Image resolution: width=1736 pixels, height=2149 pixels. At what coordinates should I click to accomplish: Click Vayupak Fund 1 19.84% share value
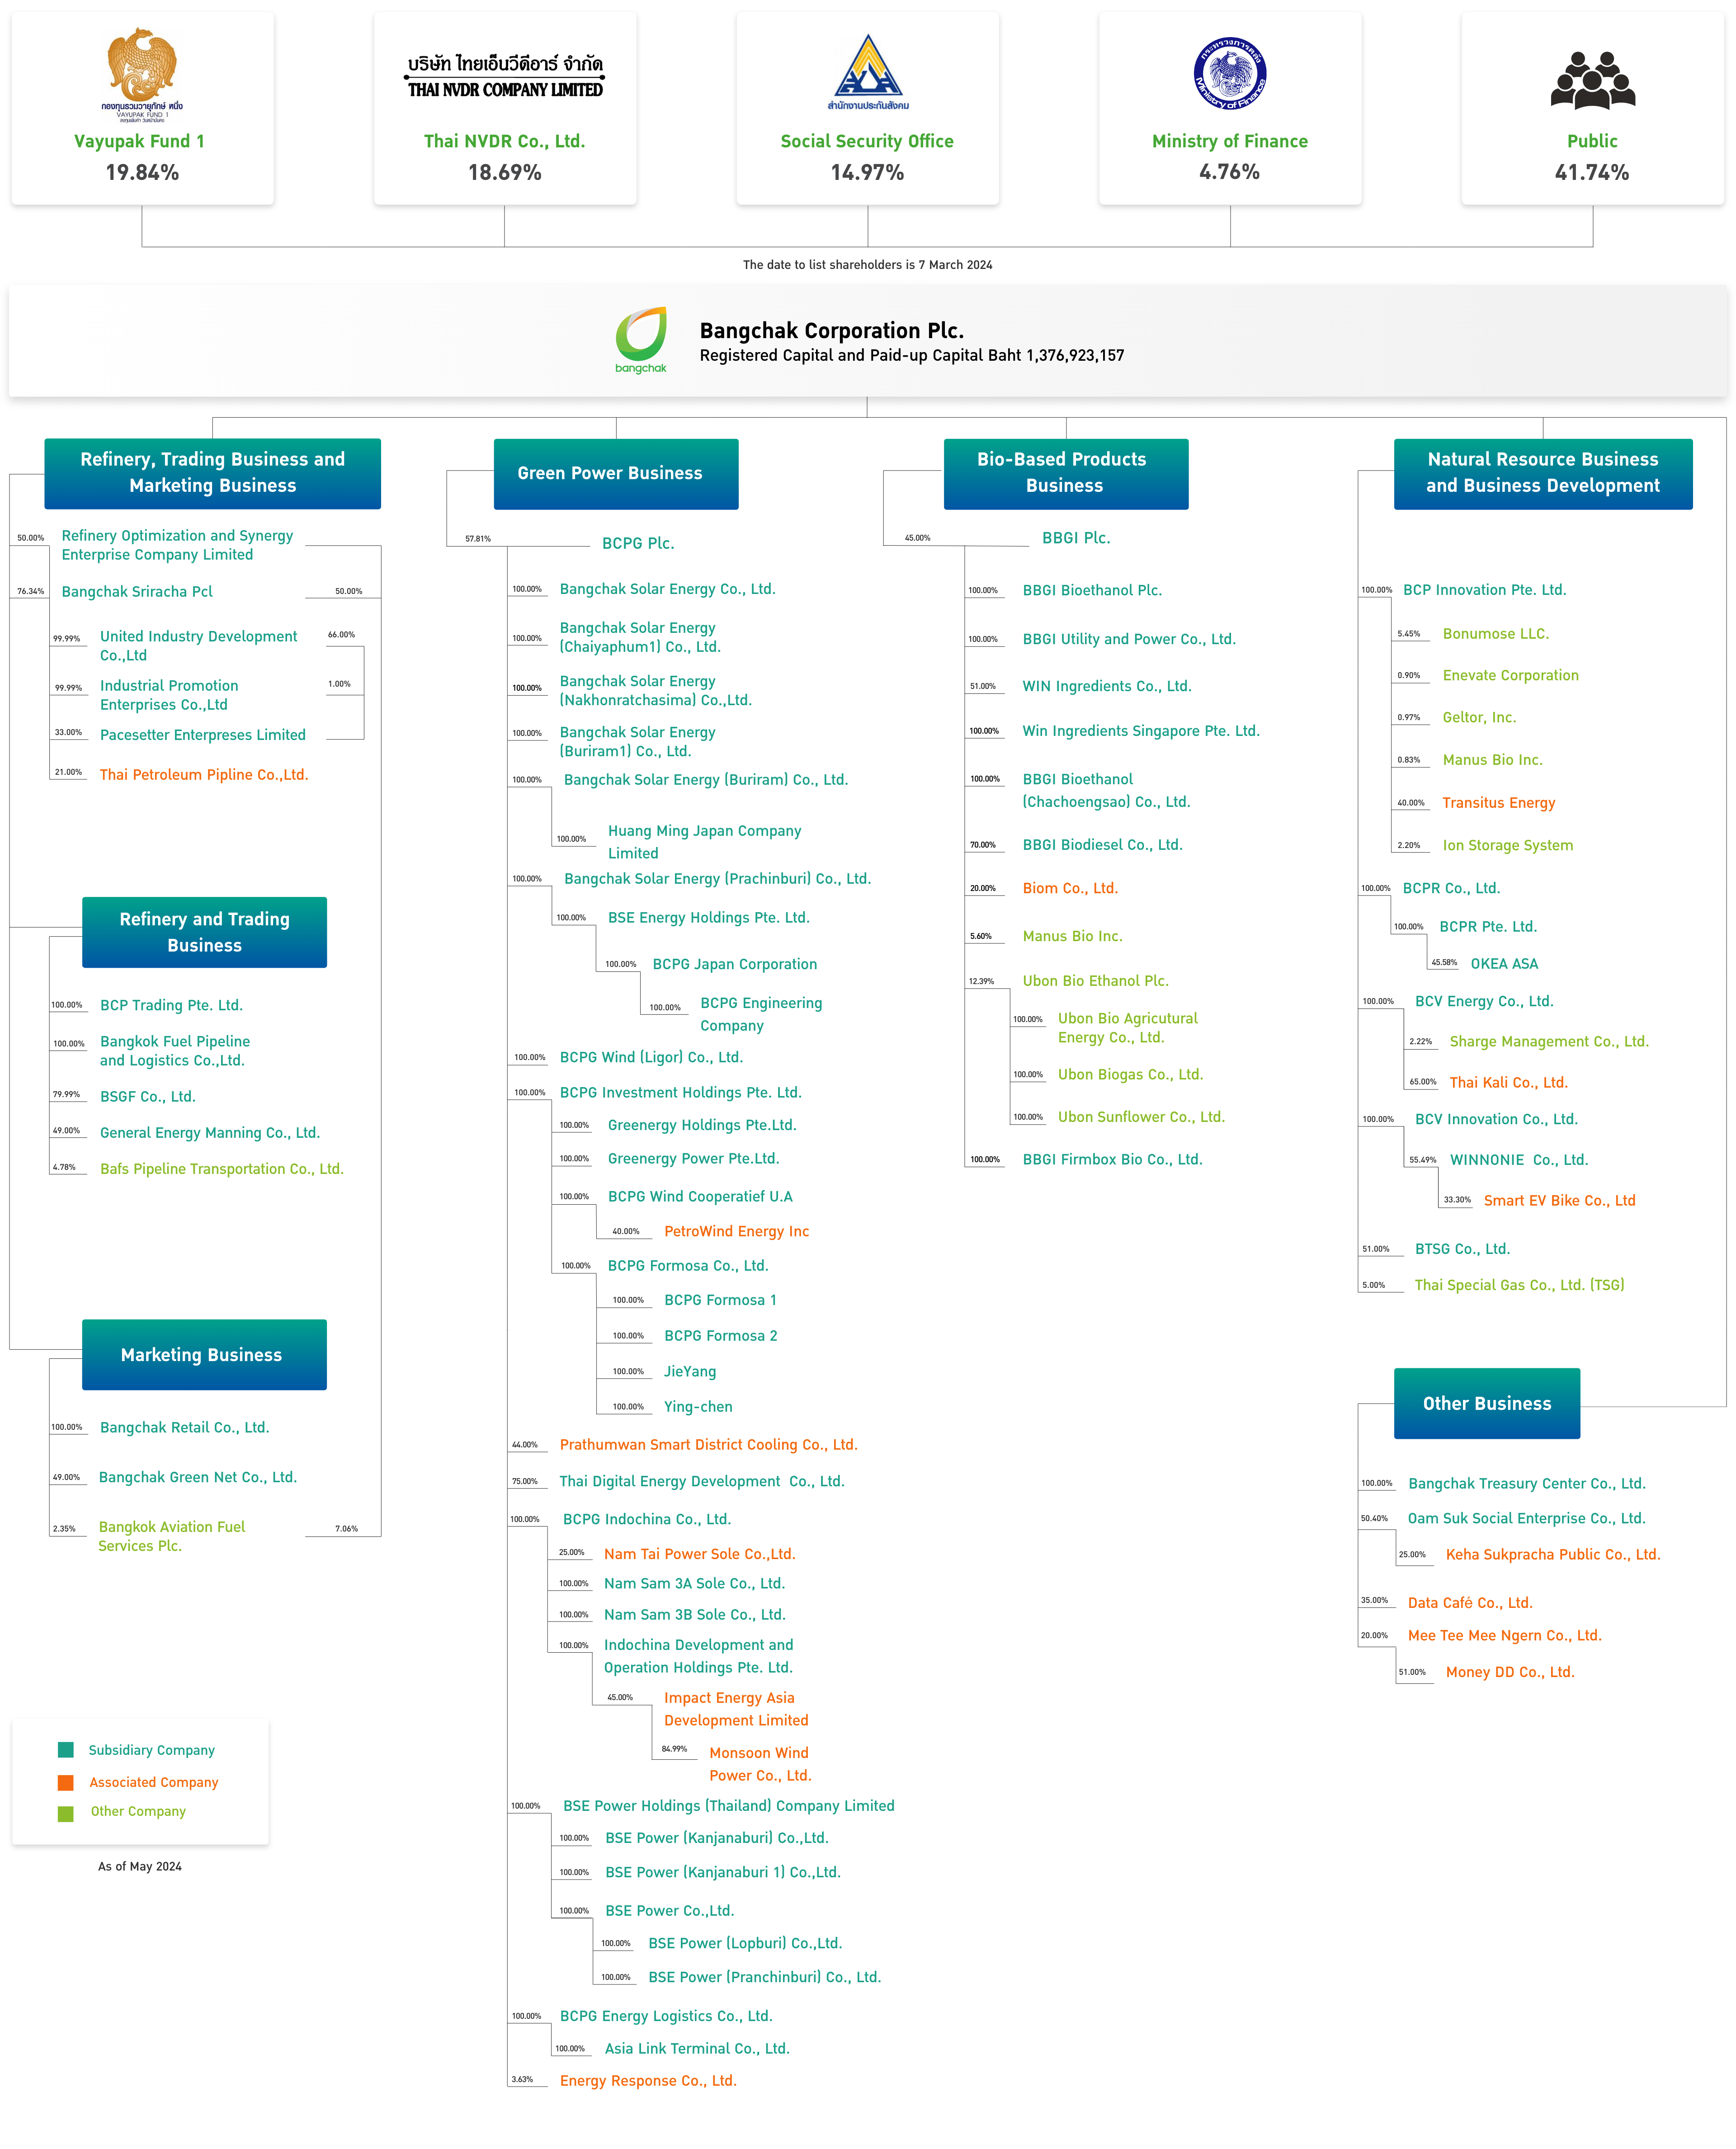click(142, 172)
